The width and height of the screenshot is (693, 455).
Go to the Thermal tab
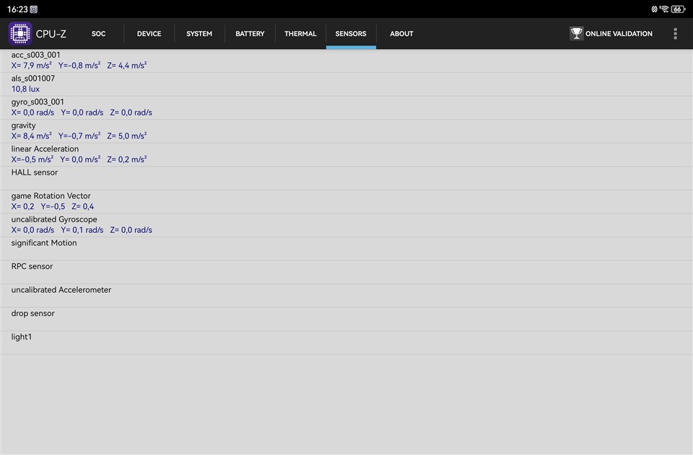[300, 34]
